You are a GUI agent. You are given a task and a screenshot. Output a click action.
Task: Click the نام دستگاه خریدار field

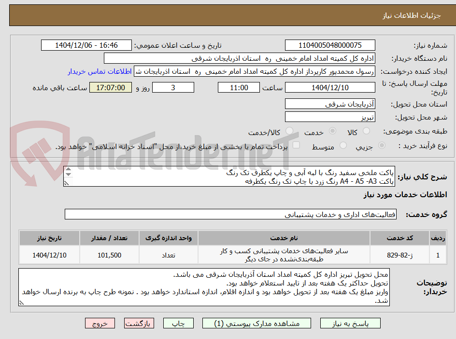tap(239, 58)
